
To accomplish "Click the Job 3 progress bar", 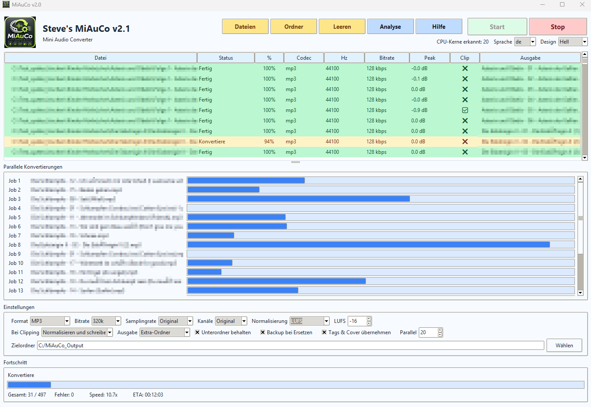I will coord(381,199).
